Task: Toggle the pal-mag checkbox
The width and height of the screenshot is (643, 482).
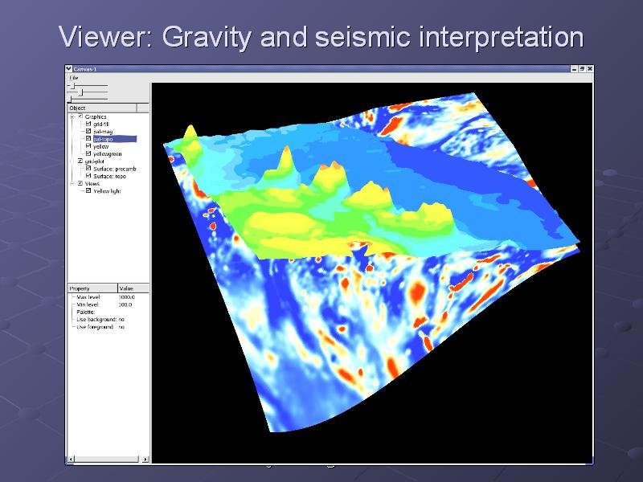Action: click(88, 131)
